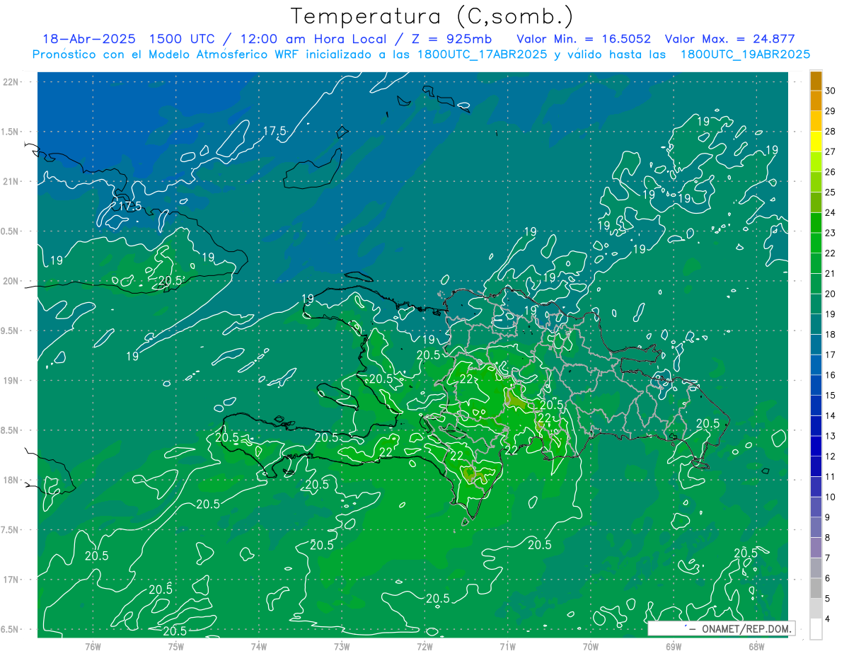Click the '72W' longitude axis label

click(424, 647)
